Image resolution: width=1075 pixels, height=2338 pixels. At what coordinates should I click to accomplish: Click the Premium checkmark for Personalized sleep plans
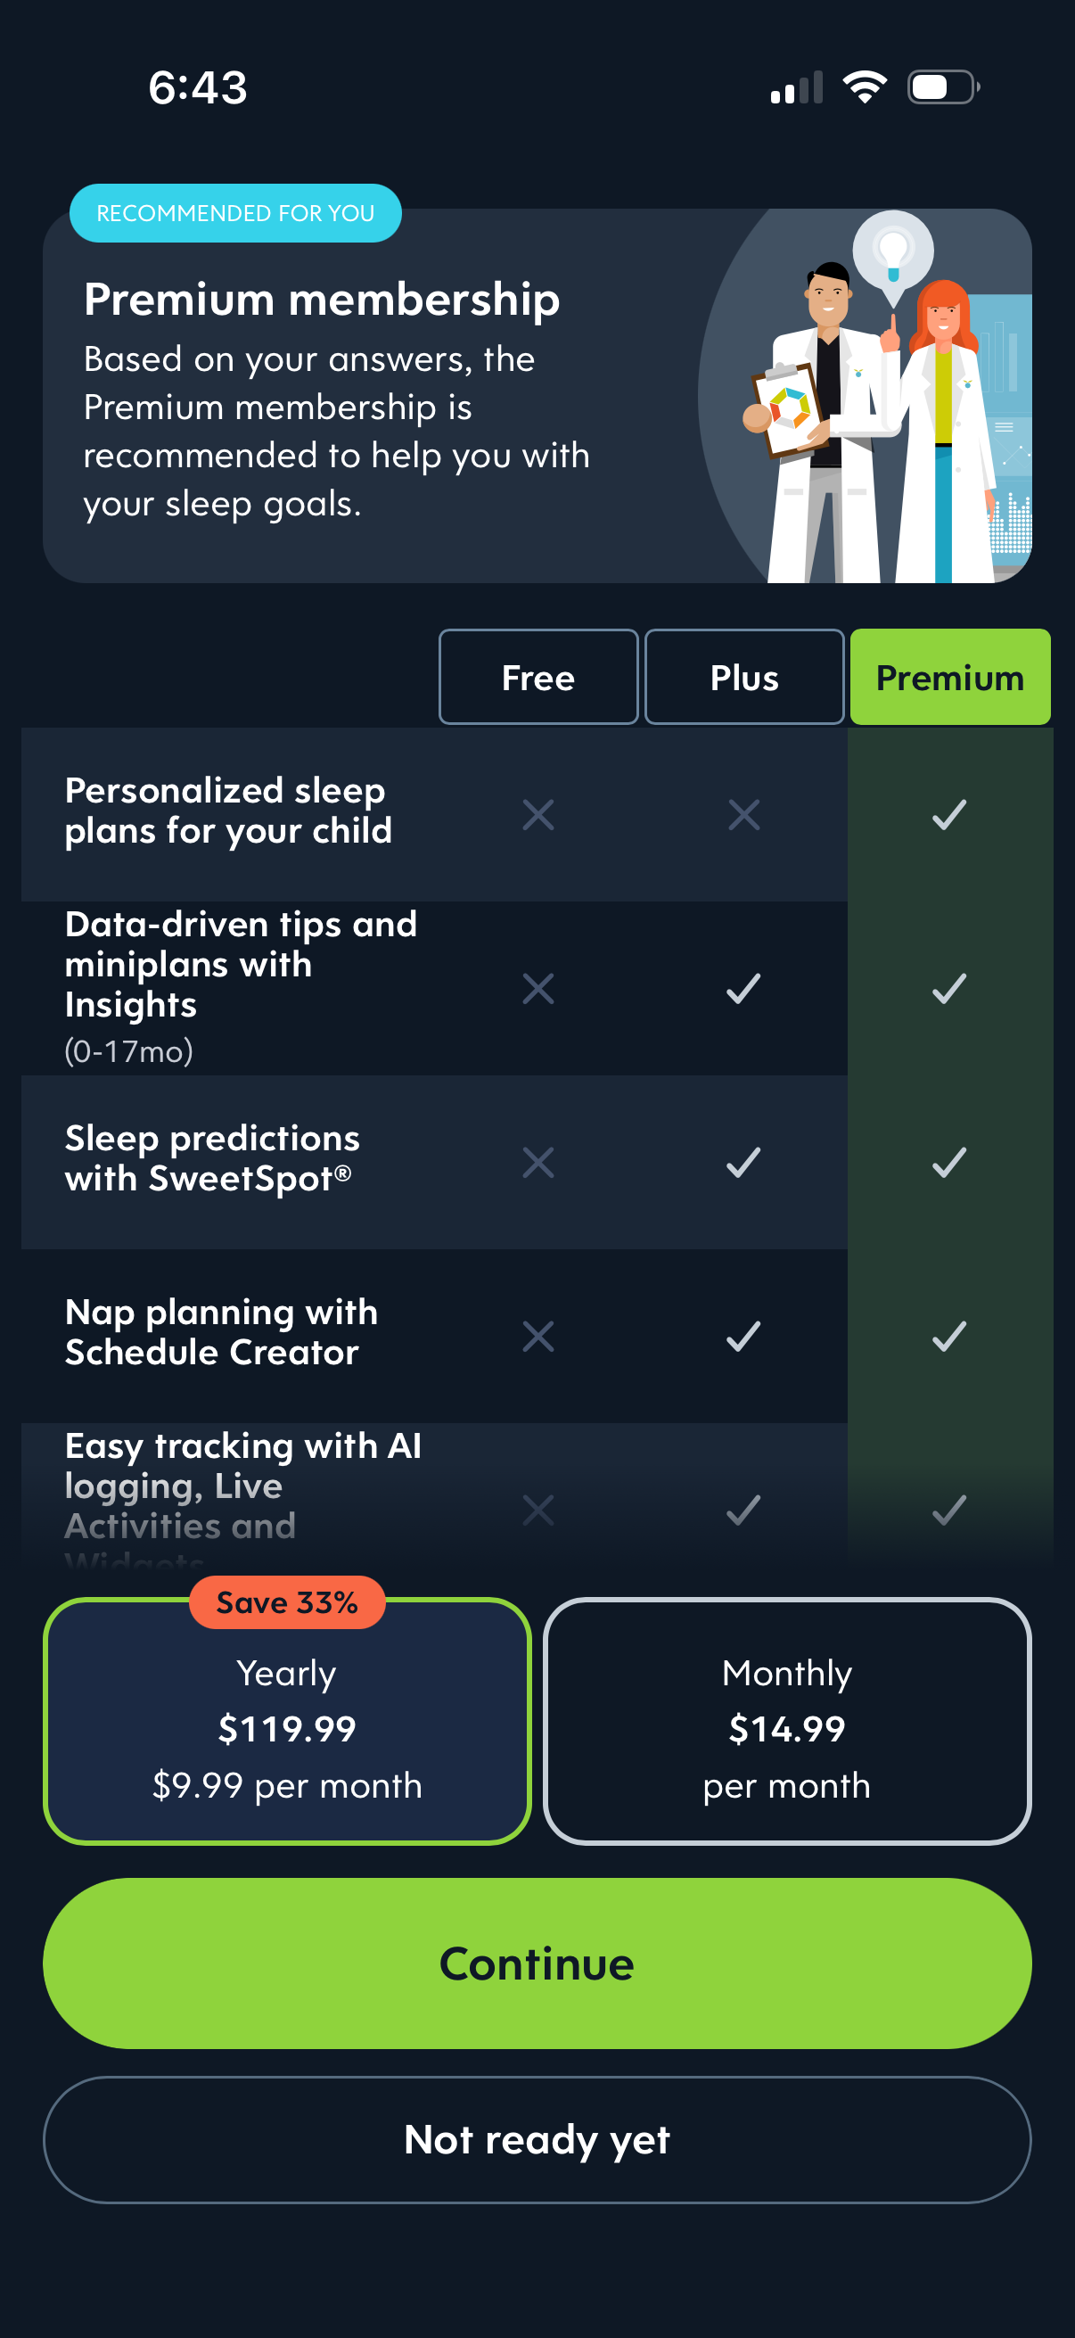click(x=949, y=815)
